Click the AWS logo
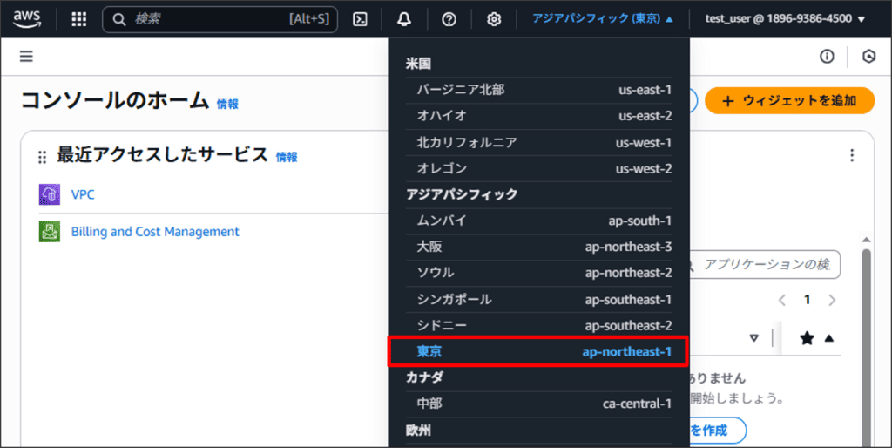 (x=27, y=19)
